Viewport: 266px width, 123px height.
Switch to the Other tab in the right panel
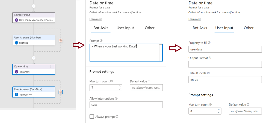pyautogui.click(x=249, y=28)
